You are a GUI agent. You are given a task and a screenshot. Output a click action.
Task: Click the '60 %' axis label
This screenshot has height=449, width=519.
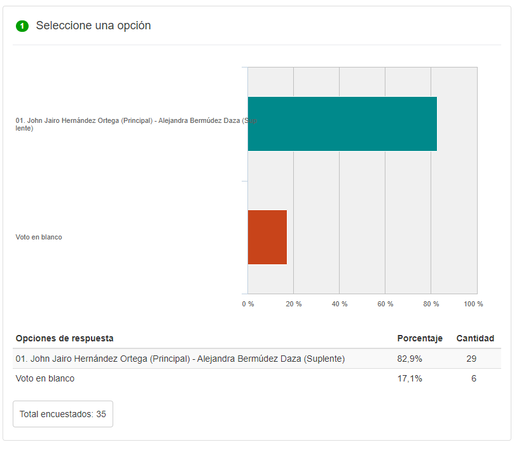tap(385, 304)
